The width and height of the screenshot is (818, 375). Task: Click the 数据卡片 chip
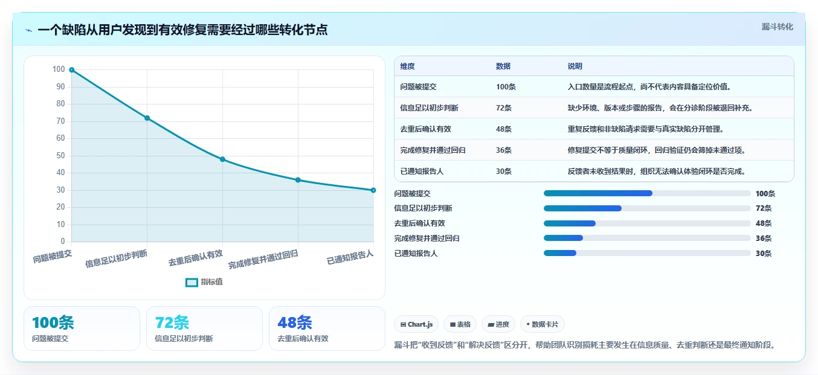pyautogui.click(x=543, y=324)
